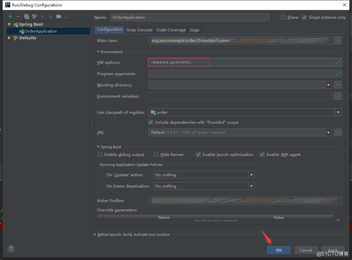The image size is (352, 260).
Task: Click into the Environment variables field
Action: (x=240, y=96)
